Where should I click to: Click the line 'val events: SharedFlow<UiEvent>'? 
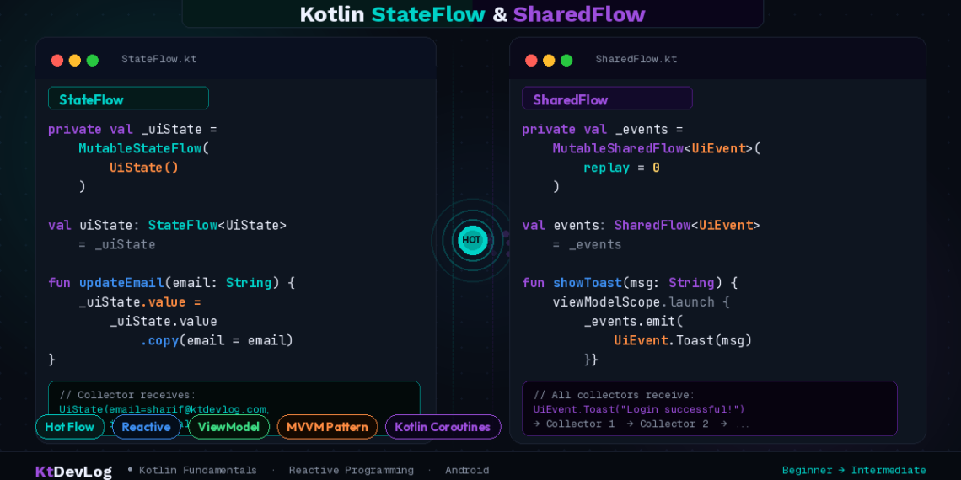click(x=641, y=226)
